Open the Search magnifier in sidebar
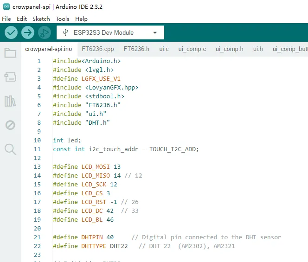 (10, 149)
